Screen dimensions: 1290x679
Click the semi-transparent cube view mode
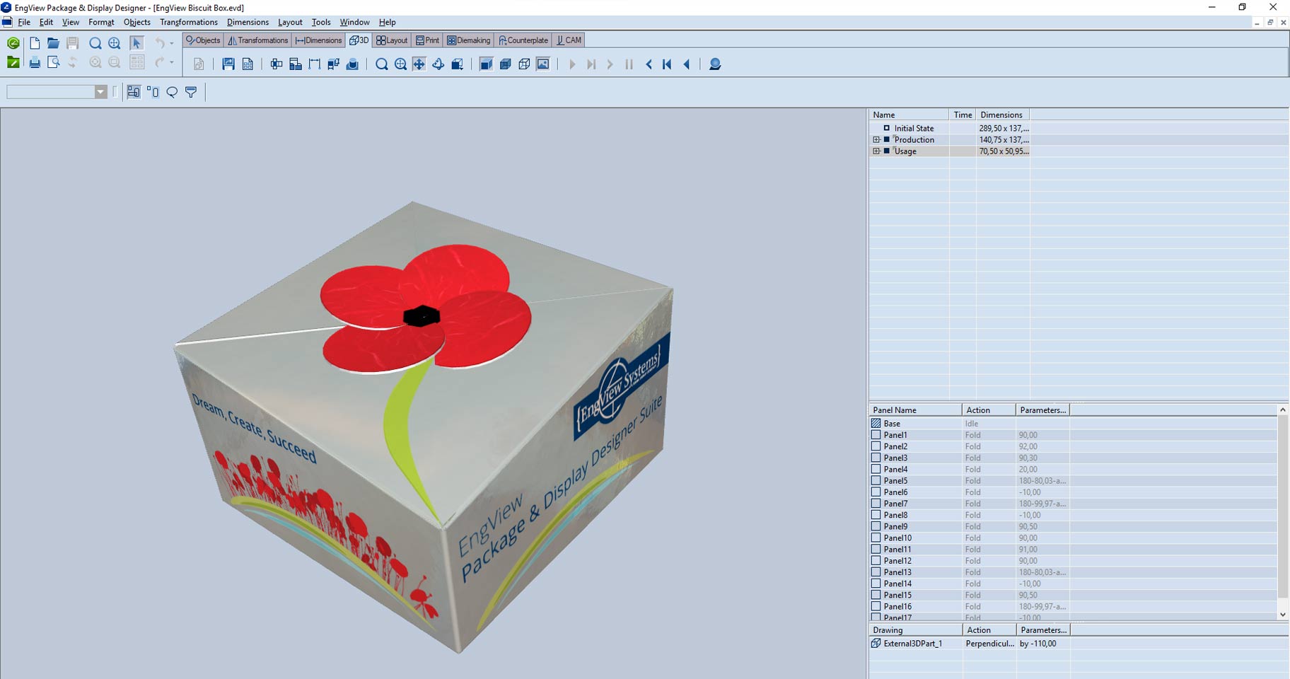click(505, 64)
